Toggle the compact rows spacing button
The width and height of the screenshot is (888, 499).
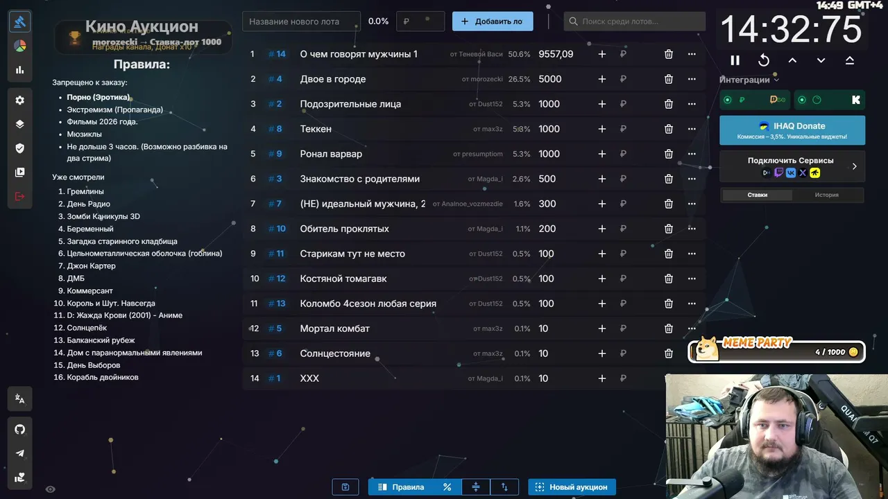click(476, 487)
